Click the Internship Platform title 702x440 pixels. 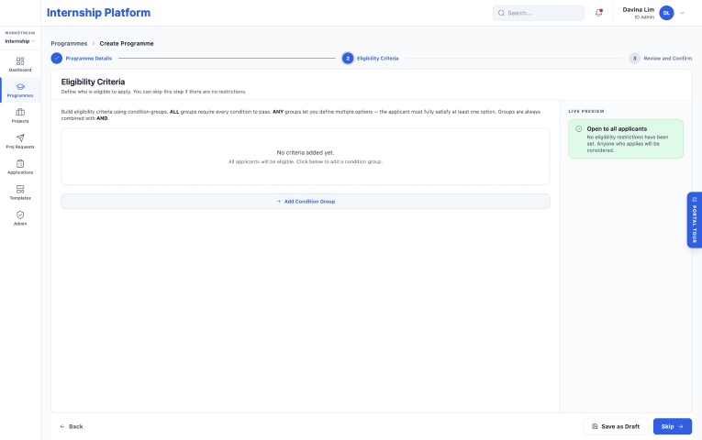[x=98, y=13]
